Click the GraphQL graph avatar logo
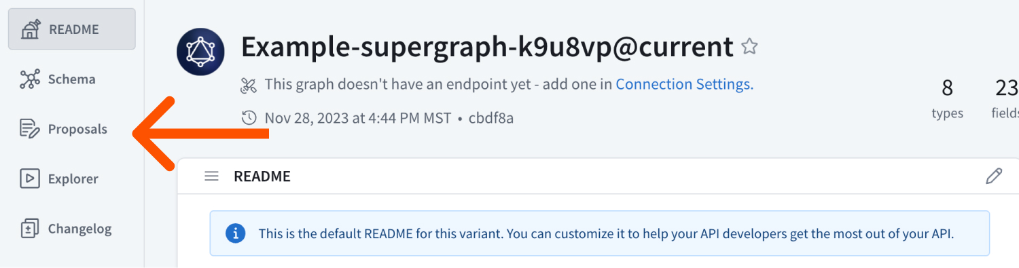 200,52
